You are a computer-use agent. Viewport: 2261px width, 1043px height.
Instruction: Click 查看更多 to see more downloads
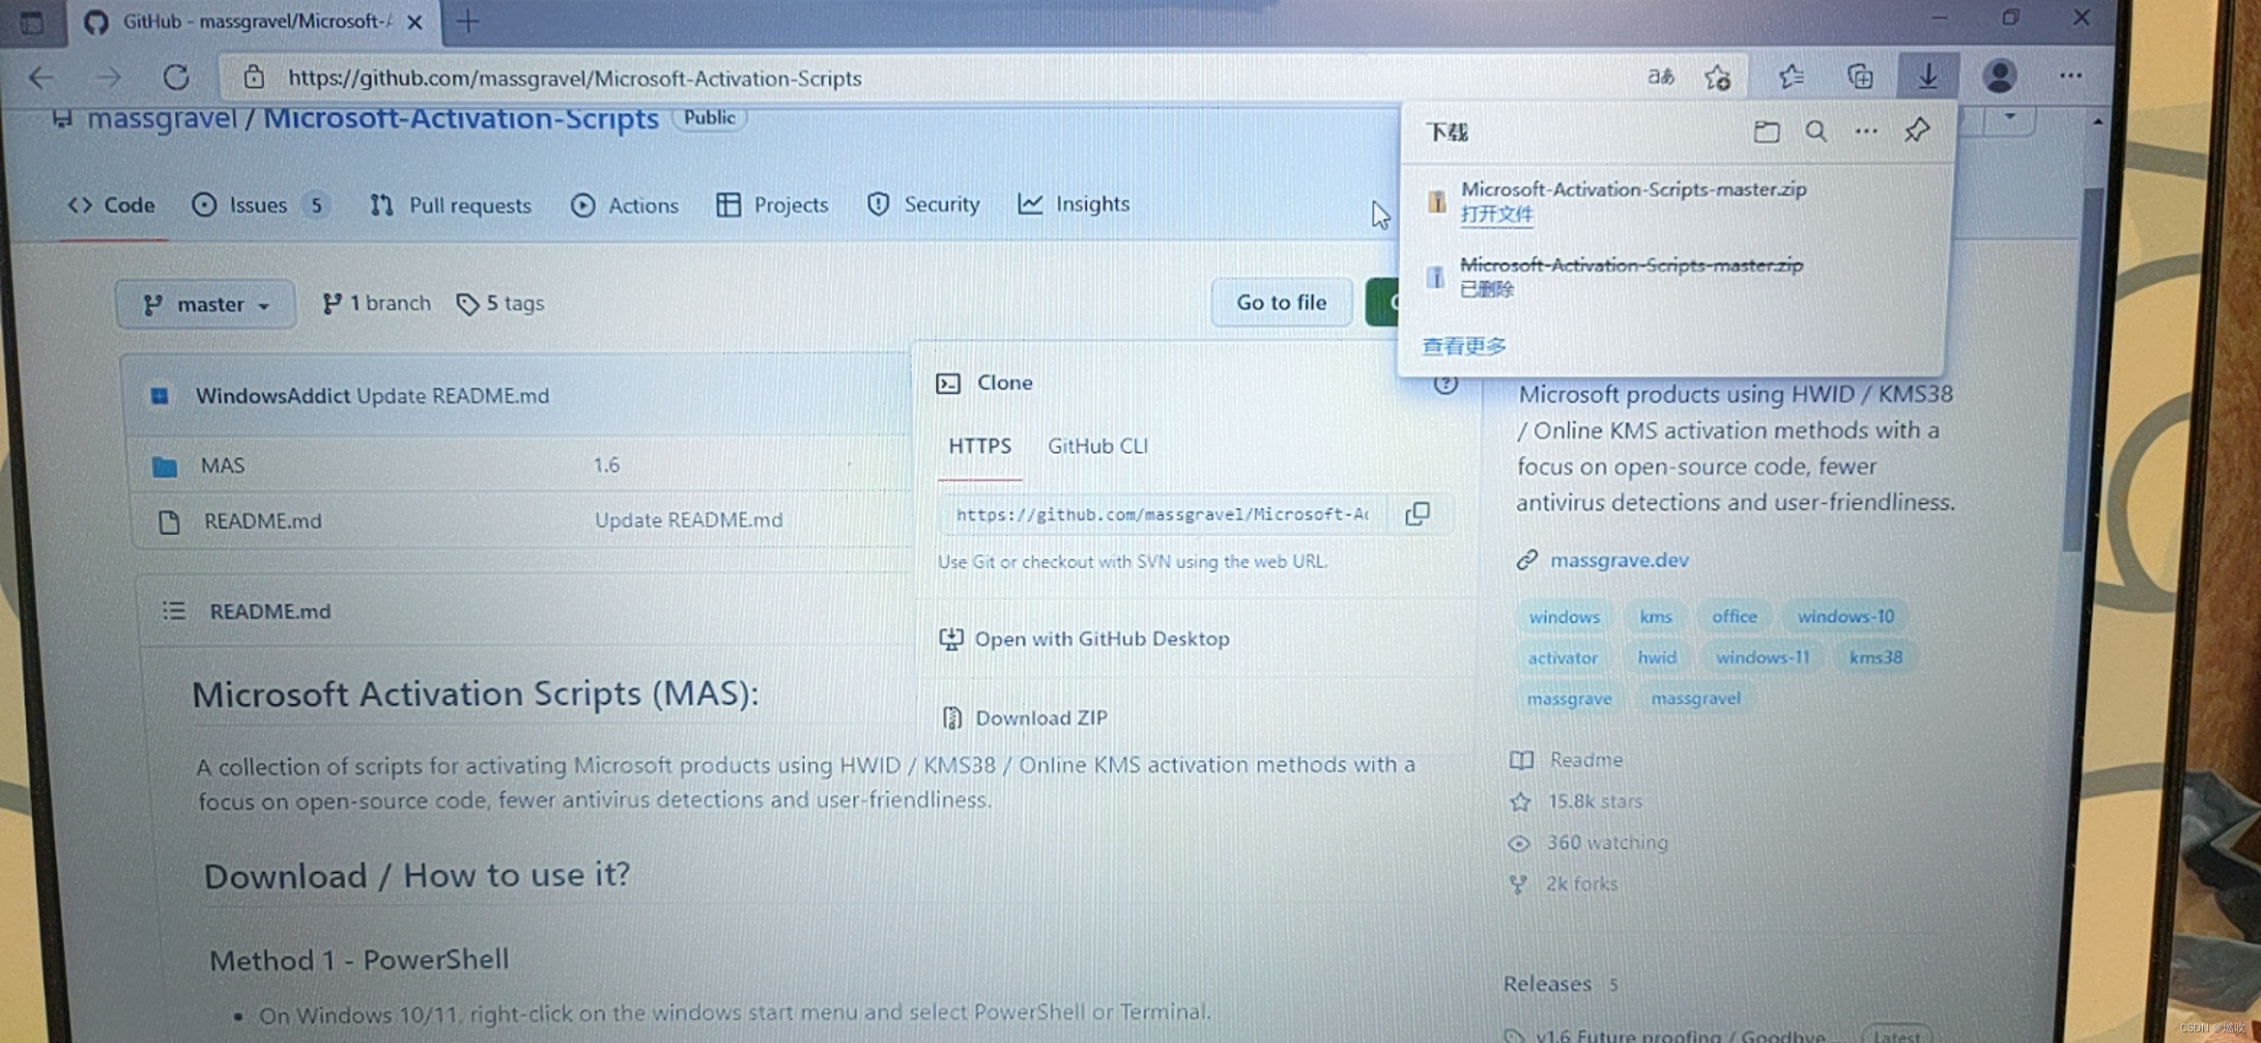coord(1464,346)
